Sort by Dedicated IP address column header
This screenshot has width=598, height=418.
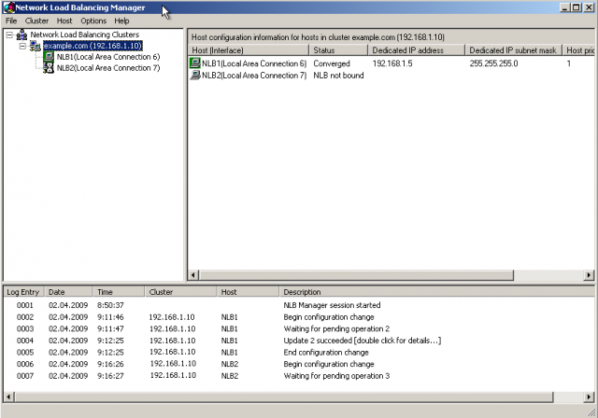[x=417, y=50]
